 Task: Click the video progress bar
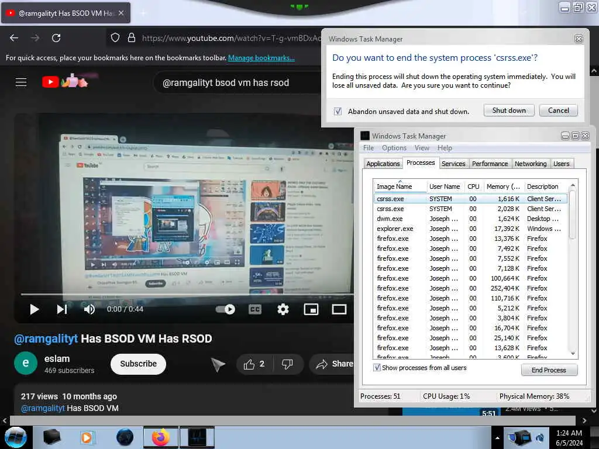click(x=187, y=295)
